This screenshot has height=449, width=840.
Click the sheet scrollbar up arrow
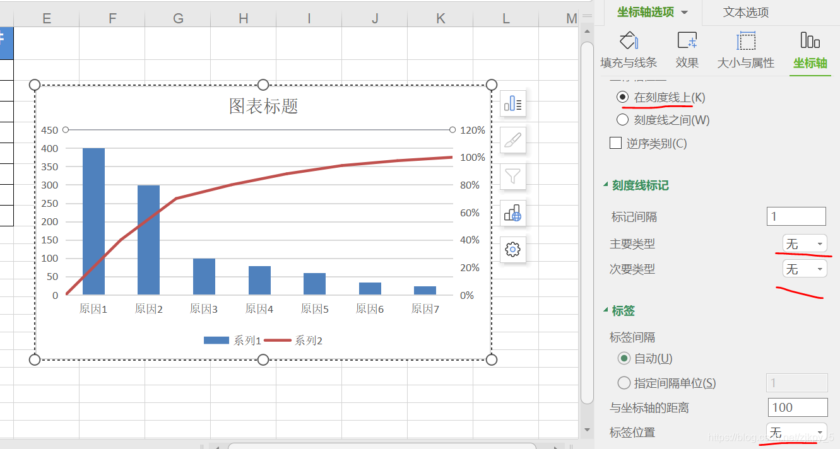[x=587, y=32]
